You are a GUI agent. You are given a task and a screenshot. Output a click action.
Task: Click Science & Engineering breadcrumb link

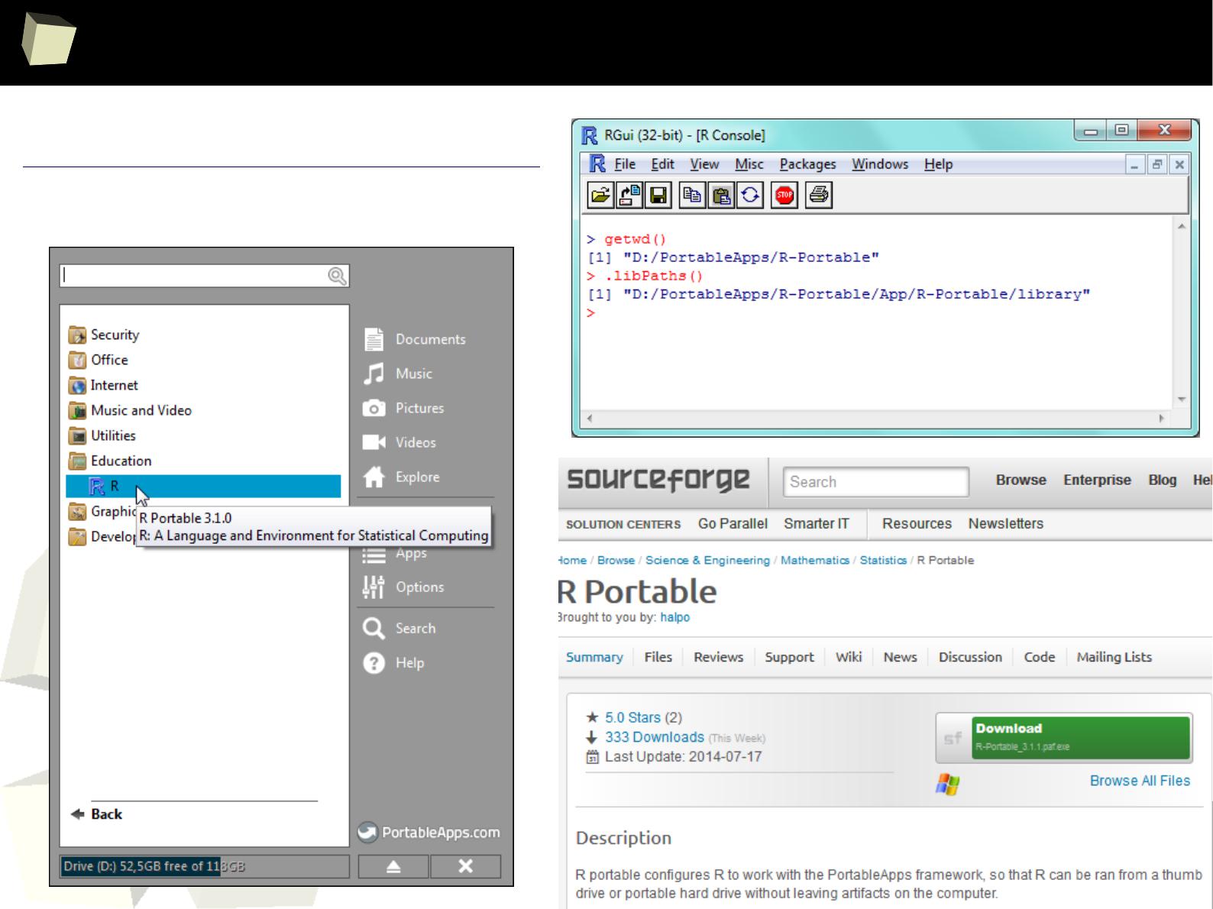click(x=707, y=560)
